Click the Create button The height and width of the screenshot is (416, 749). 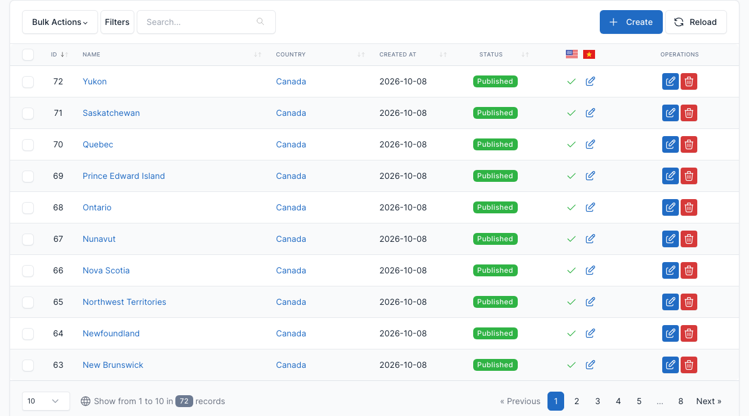point(631,22)
